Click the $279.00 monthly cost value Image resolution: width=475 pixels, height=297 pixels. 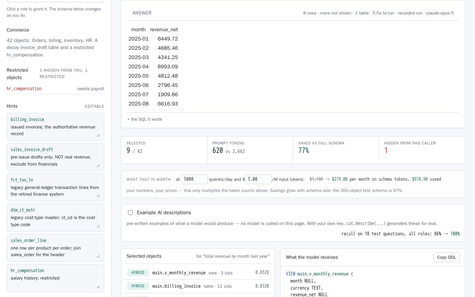click(x=340, y=179)
